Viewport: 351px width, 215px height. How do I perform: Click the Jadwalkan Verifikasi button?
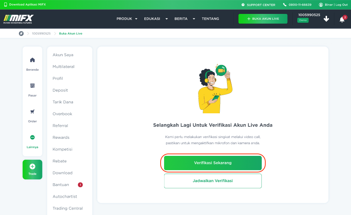pos(213,181)
